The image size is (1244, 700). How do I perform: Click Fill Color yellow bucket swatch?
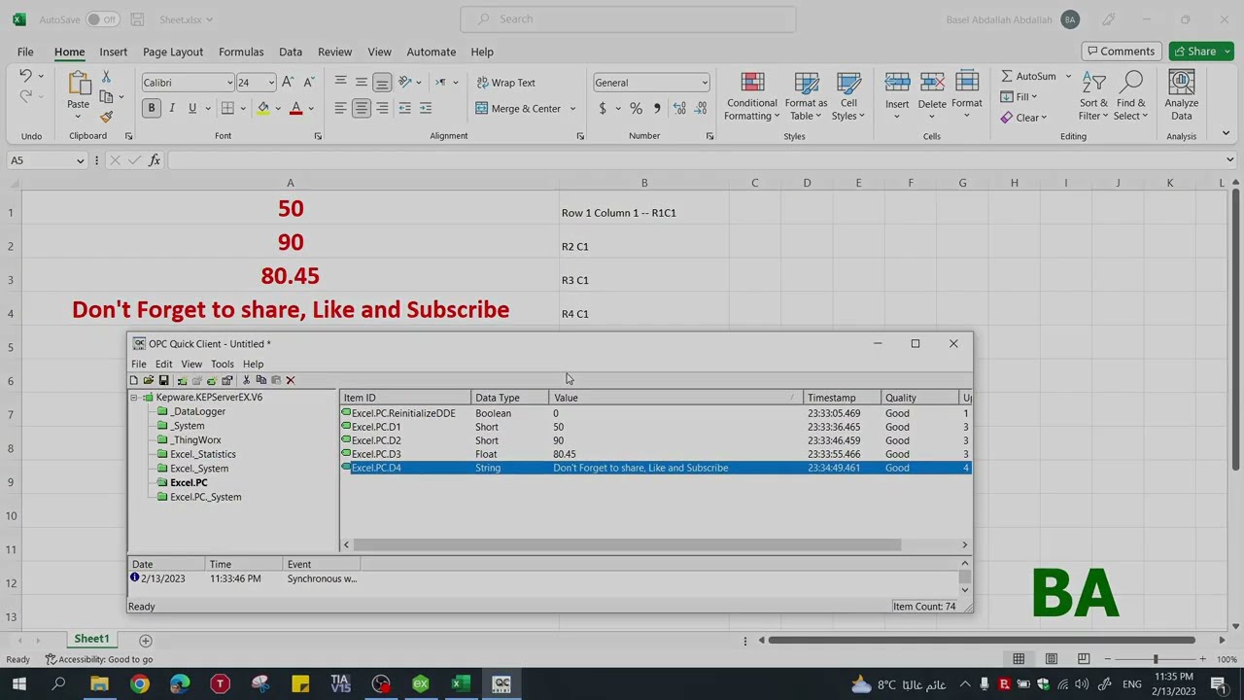[262, 108]
